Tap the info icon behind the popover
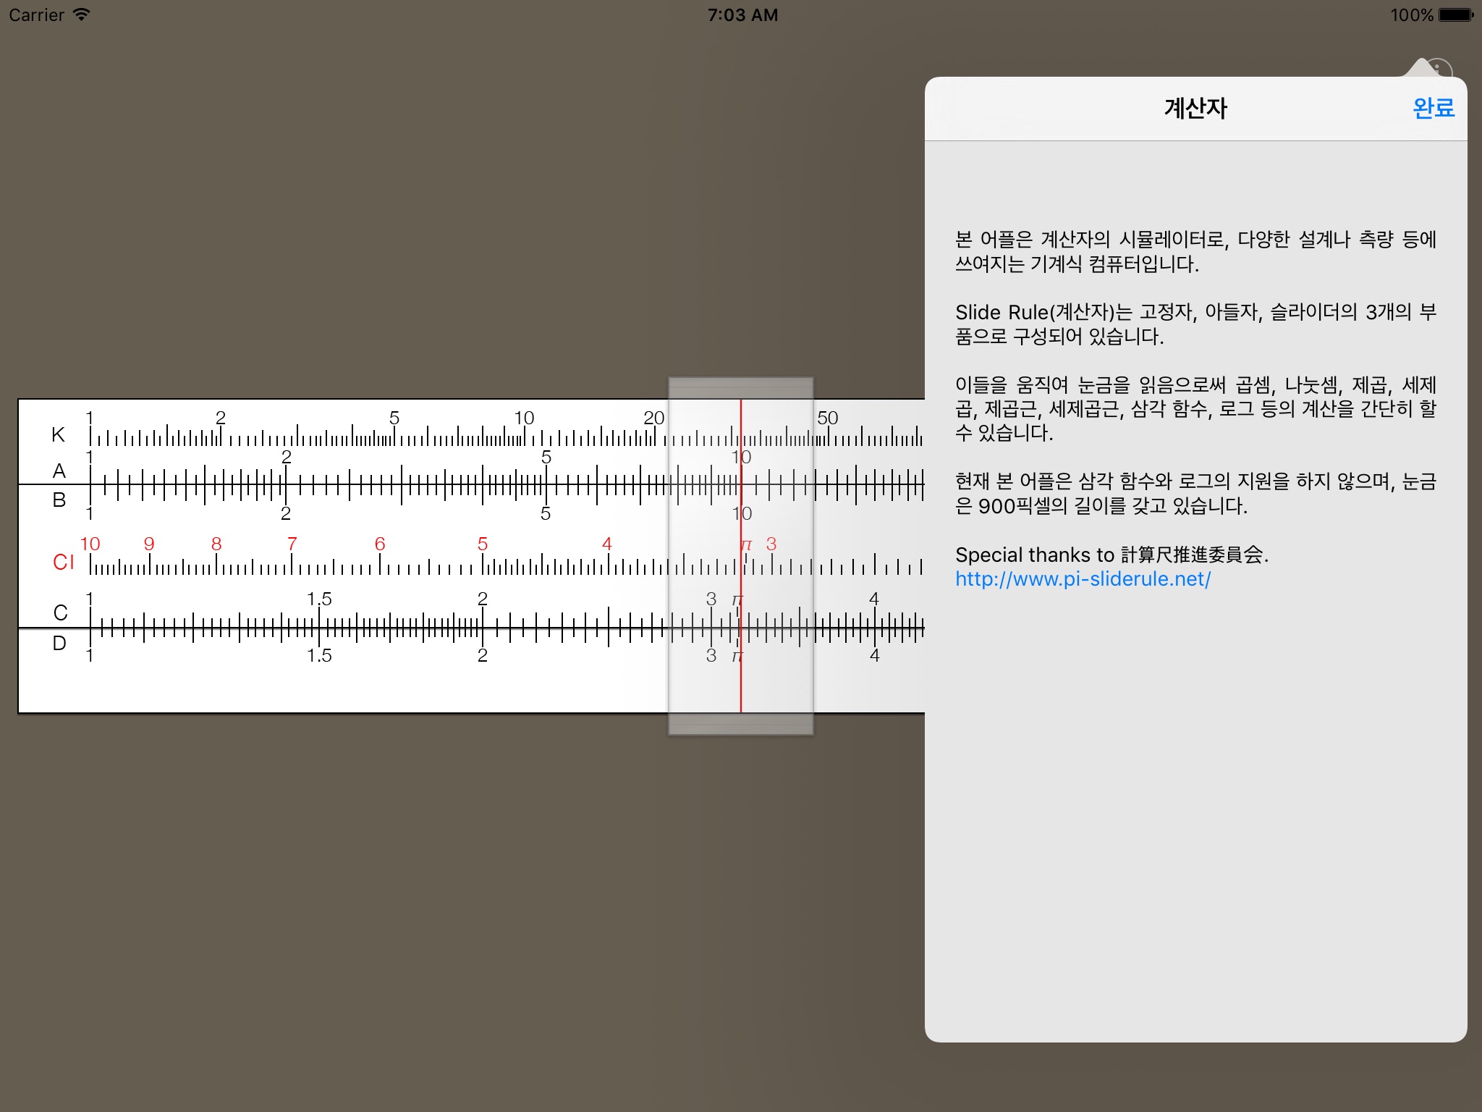This screenshot has height=1112, width=1482. pyautogui.click(x=1439, y=69)
